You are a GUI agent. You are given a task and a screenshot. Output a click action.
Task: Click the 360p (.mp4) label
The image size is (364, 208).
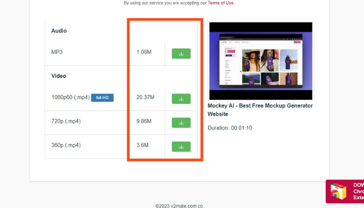pos(66,145)
